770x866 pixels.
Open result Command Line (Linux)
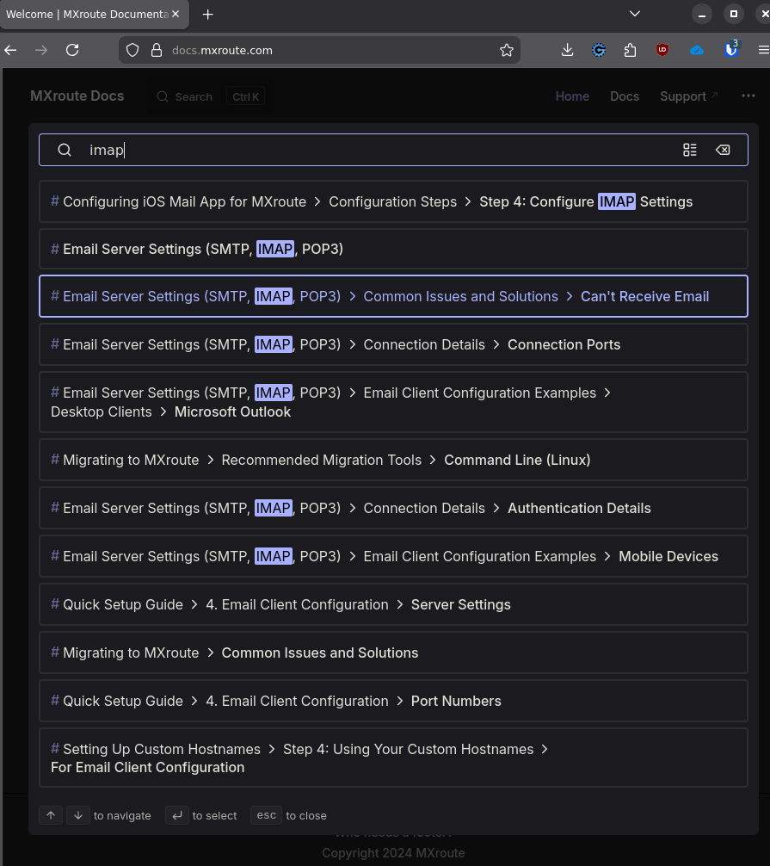point(393,460)
